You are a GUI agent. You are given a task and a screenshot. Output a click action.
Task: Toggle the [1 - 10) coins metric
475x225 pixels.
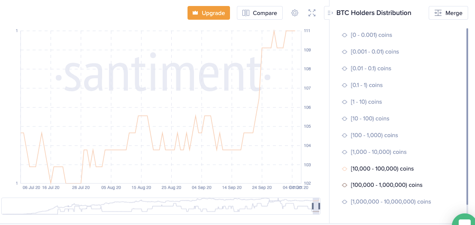tap(362, 102)
